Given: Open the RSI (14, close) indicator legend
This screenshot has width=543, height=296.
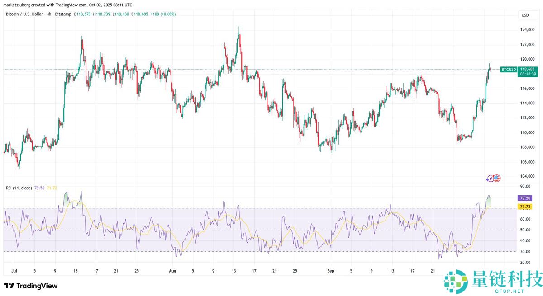Looking at the screenshot, I should (x=18, y=188).
